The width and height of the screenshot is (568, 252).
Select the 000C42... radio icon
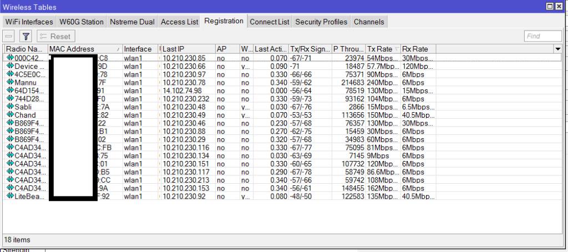click(x=10, y=58)
